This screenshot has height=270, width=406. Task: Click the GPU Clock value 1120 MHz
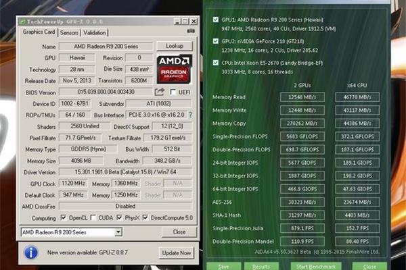[x=73, y=183]
